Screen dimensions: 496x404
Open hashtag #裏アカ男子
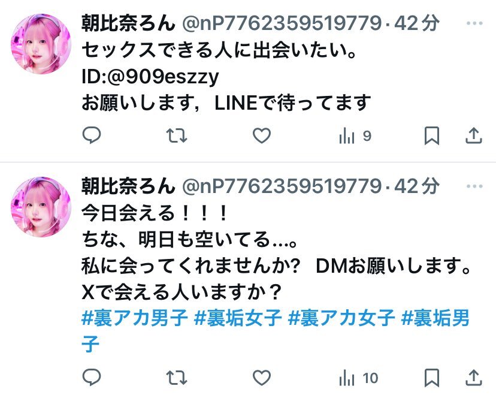tap(134, 318)
